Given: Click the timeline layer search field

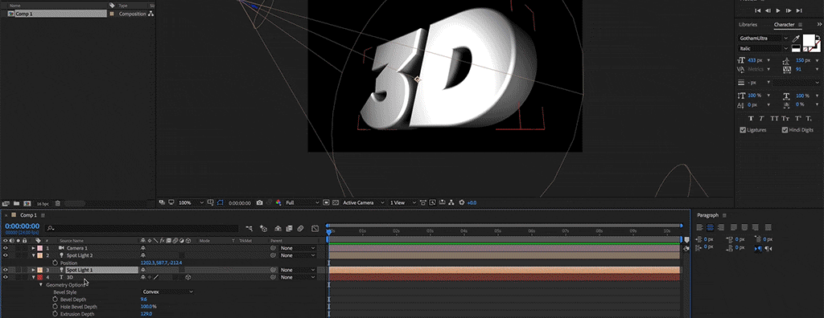Looking at the screenshot, I should 142,229.
